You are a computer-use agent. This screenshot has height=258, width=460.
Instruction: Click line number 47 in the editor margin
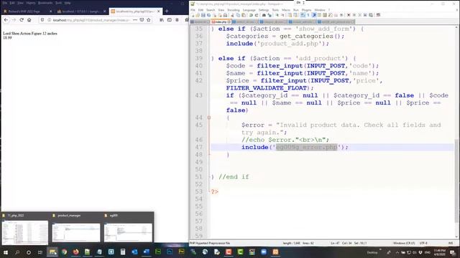click(x=199, y=147)
